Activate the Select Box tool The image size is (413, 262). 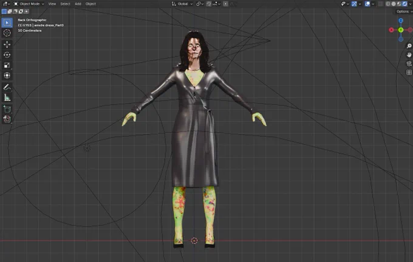tap(7, 22)
